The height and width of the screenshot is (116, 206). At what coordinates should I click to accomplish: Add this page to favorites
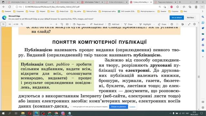coord(165,7)
